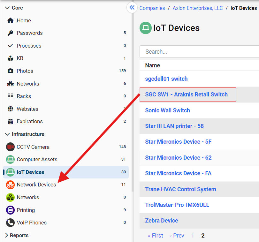This screenshot has width=259, height=242.
Task: Click the Websites globe icon
Action: coord(11,109)
